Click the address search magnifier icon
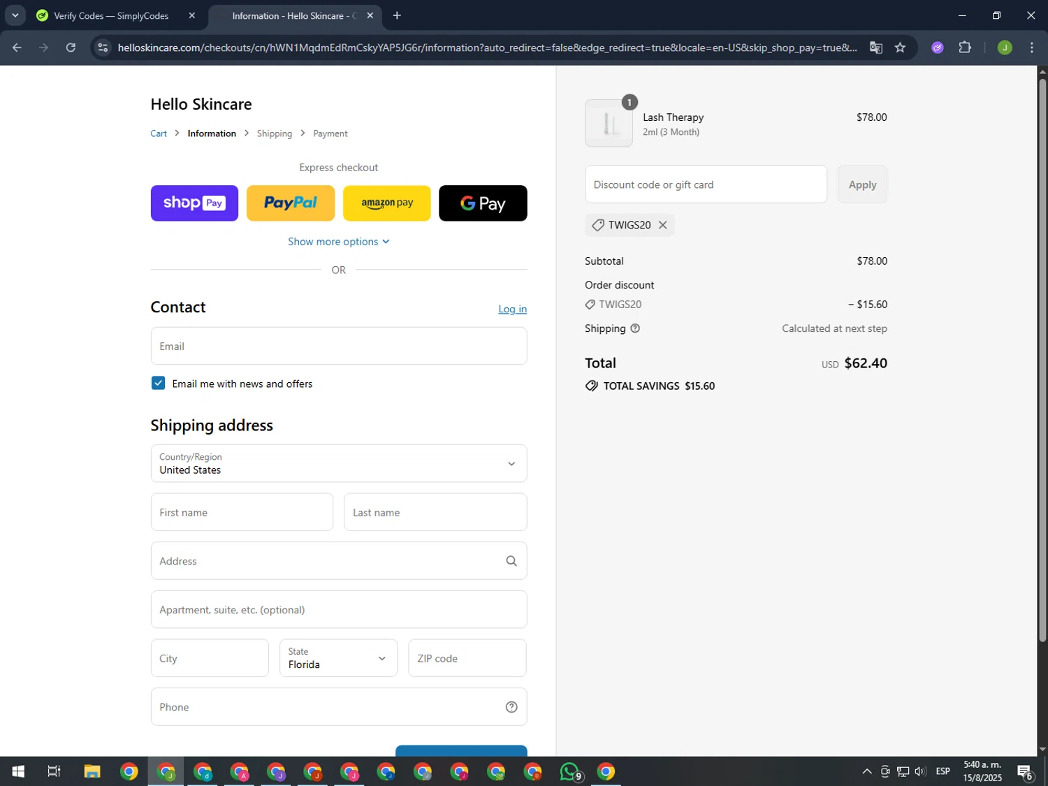 [511, 561]
